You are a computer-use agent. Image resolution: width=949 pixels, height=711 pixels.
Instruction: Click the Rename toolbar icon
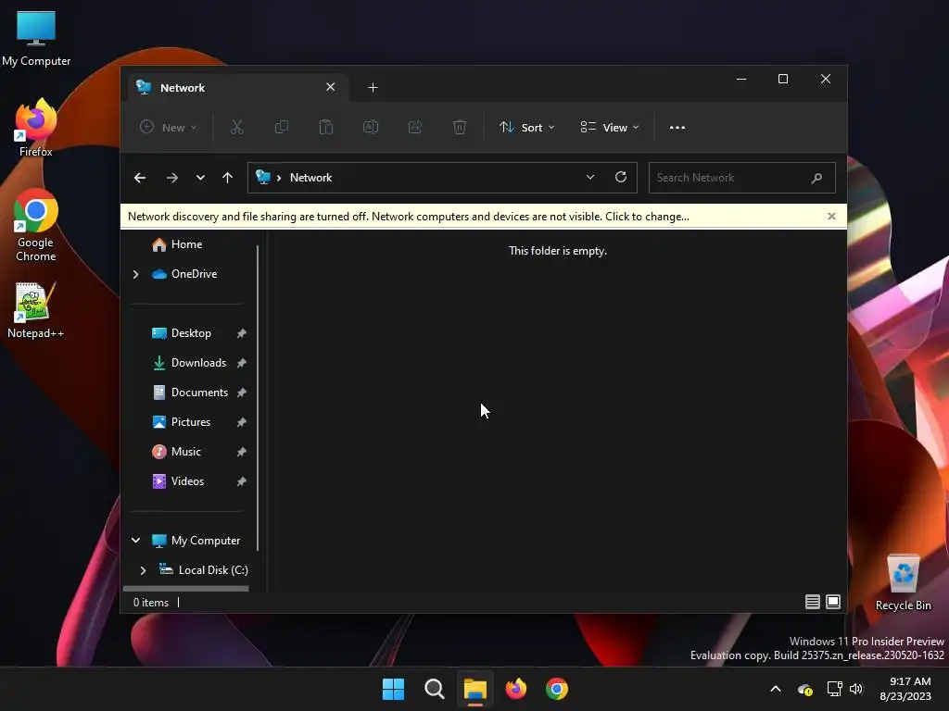[371, 128]
